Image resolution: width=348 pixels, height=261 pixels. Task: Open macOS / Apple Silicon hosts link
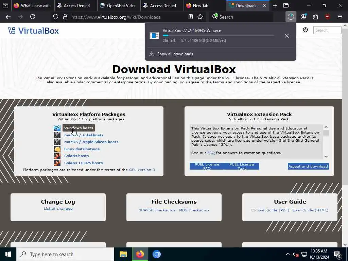(91, 142)
